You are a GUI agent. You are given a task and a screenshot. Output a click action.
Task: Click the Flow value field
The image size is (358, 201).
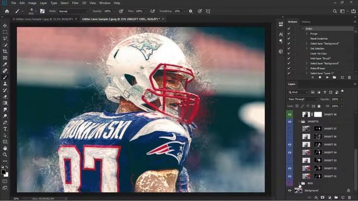coord(139,11)
